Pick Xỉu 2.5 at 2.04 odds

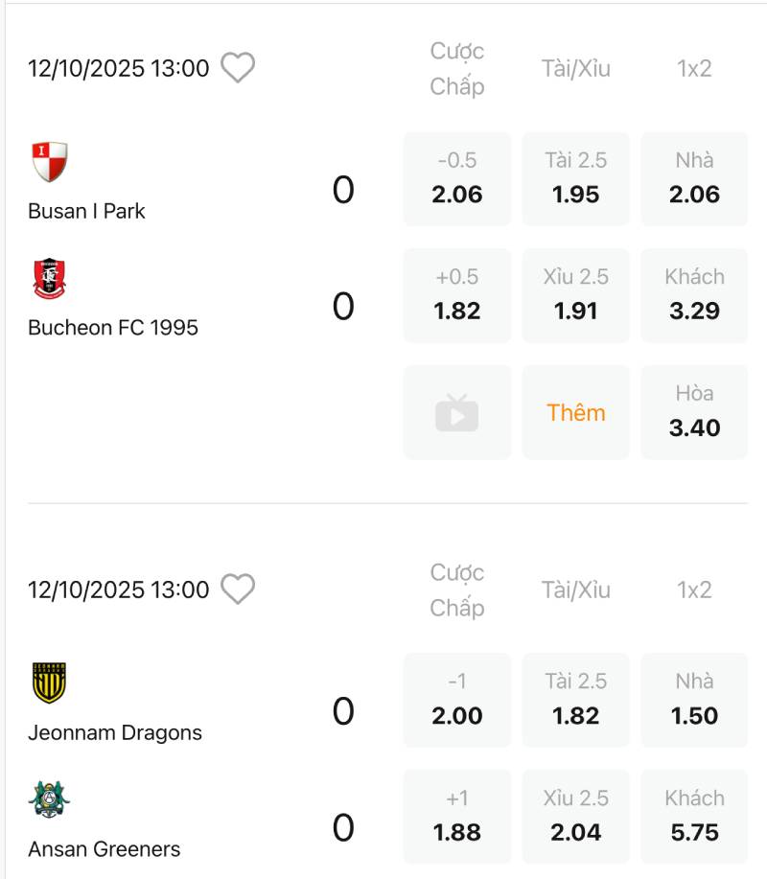point(576,817)
